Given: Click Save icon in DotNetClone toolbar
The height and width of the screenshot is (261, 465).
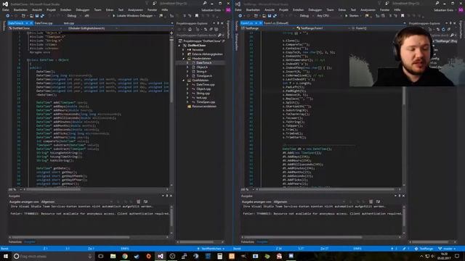Looking at the screenshot, I should pyautogui.click(x=37, y=16).
